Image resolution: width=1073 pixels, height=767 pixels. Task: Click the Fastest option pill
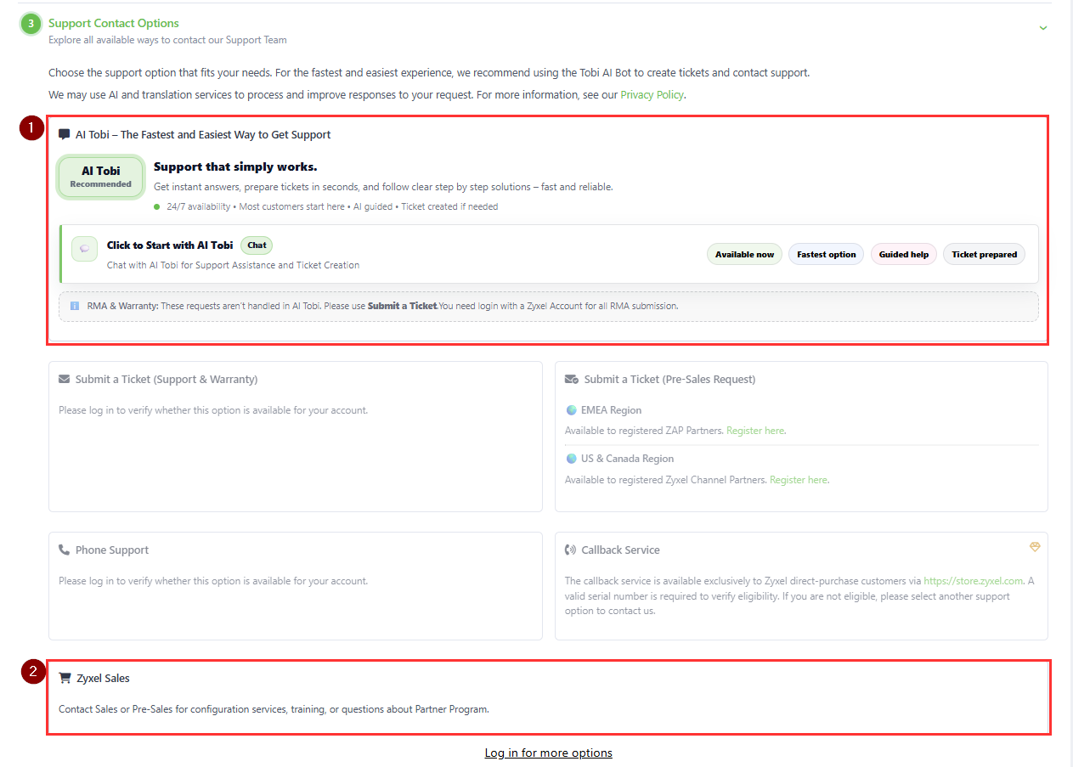point(826,255)
